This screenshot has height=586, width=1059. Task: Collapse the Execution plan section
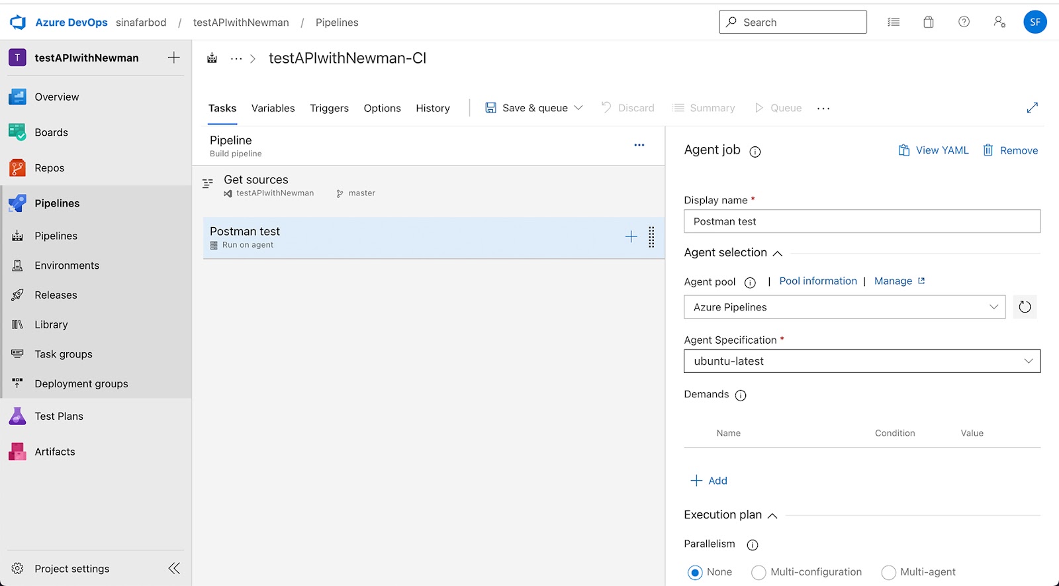pos(772,516)
